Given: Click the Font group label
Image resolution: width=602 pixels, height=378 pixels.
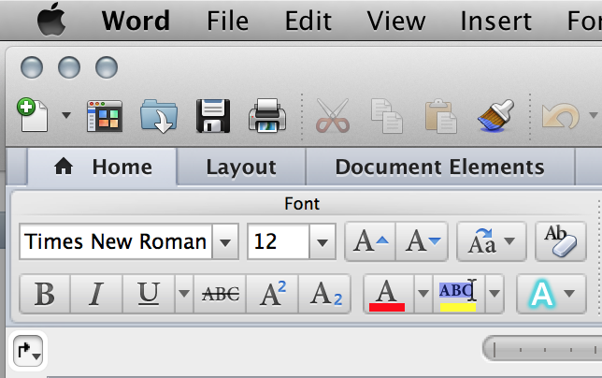Looking at the screenshot, I should [x=302, y=204].
